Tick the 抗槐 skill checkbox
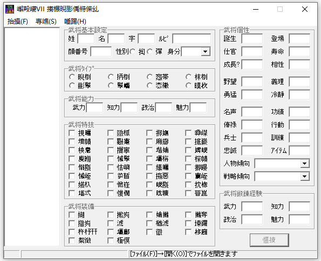The width and height of the screenshot is (321, 261). 188,185
